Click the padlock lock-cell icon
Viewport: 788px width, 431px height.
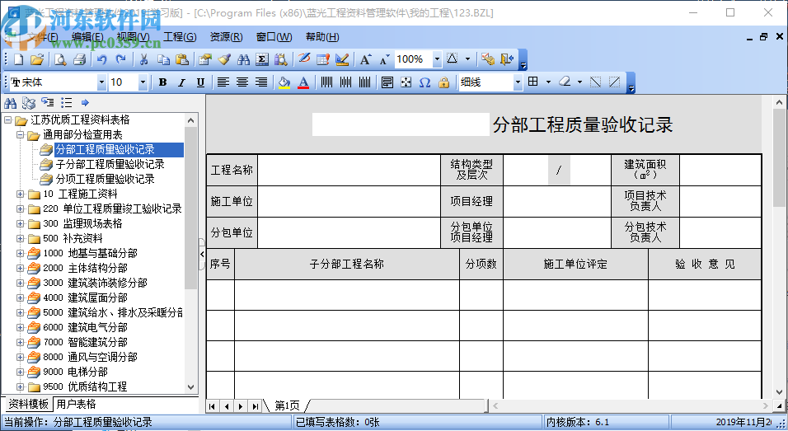click(443, 82)
